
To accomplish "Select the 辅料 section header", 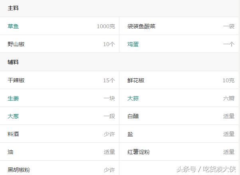I will [x=13, y=62].
